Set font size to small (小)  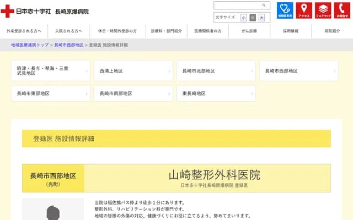(x=244, y=18)
